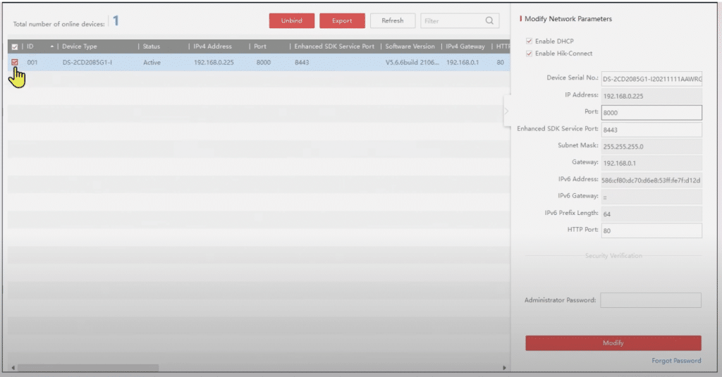Open the Forgot Password link
The width and height of the screenshot is (722, 377).
676,361
